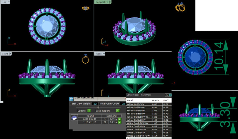Click the Update button
Image resolution: width=238 pixels, height=139 pixels.
tap(82, 111)
